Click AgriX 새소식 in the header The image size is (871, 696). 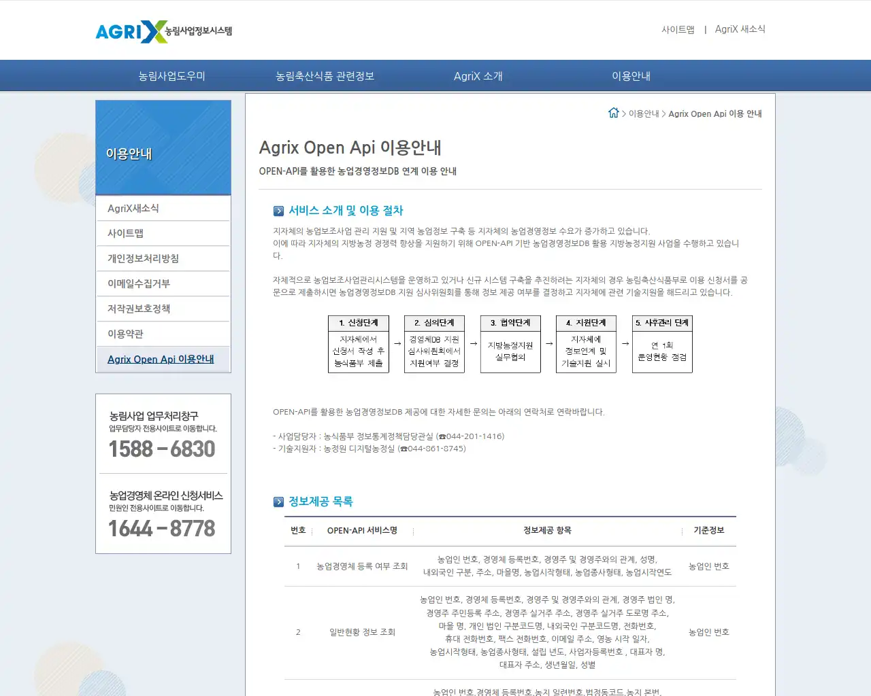[740, 29]
